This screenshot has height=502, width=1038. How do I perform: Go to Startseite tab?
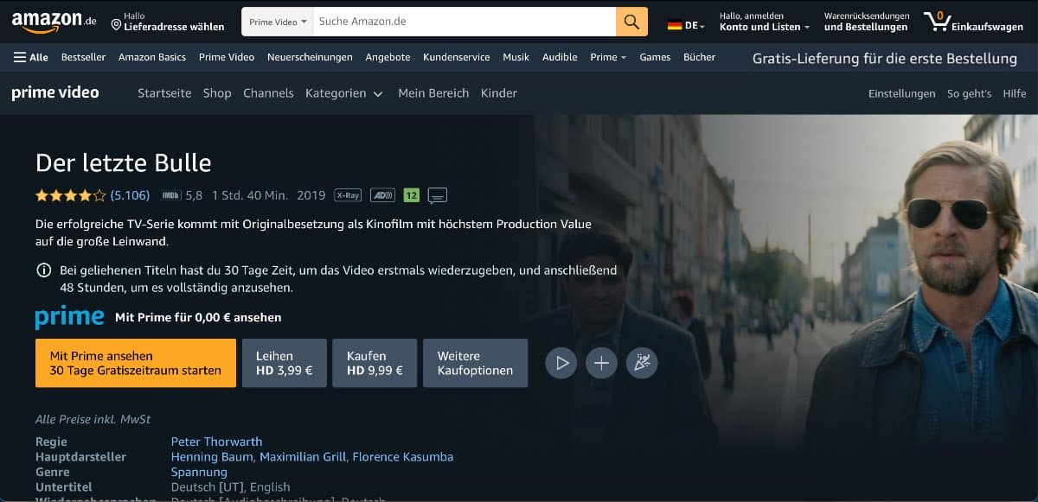(164, 93)
